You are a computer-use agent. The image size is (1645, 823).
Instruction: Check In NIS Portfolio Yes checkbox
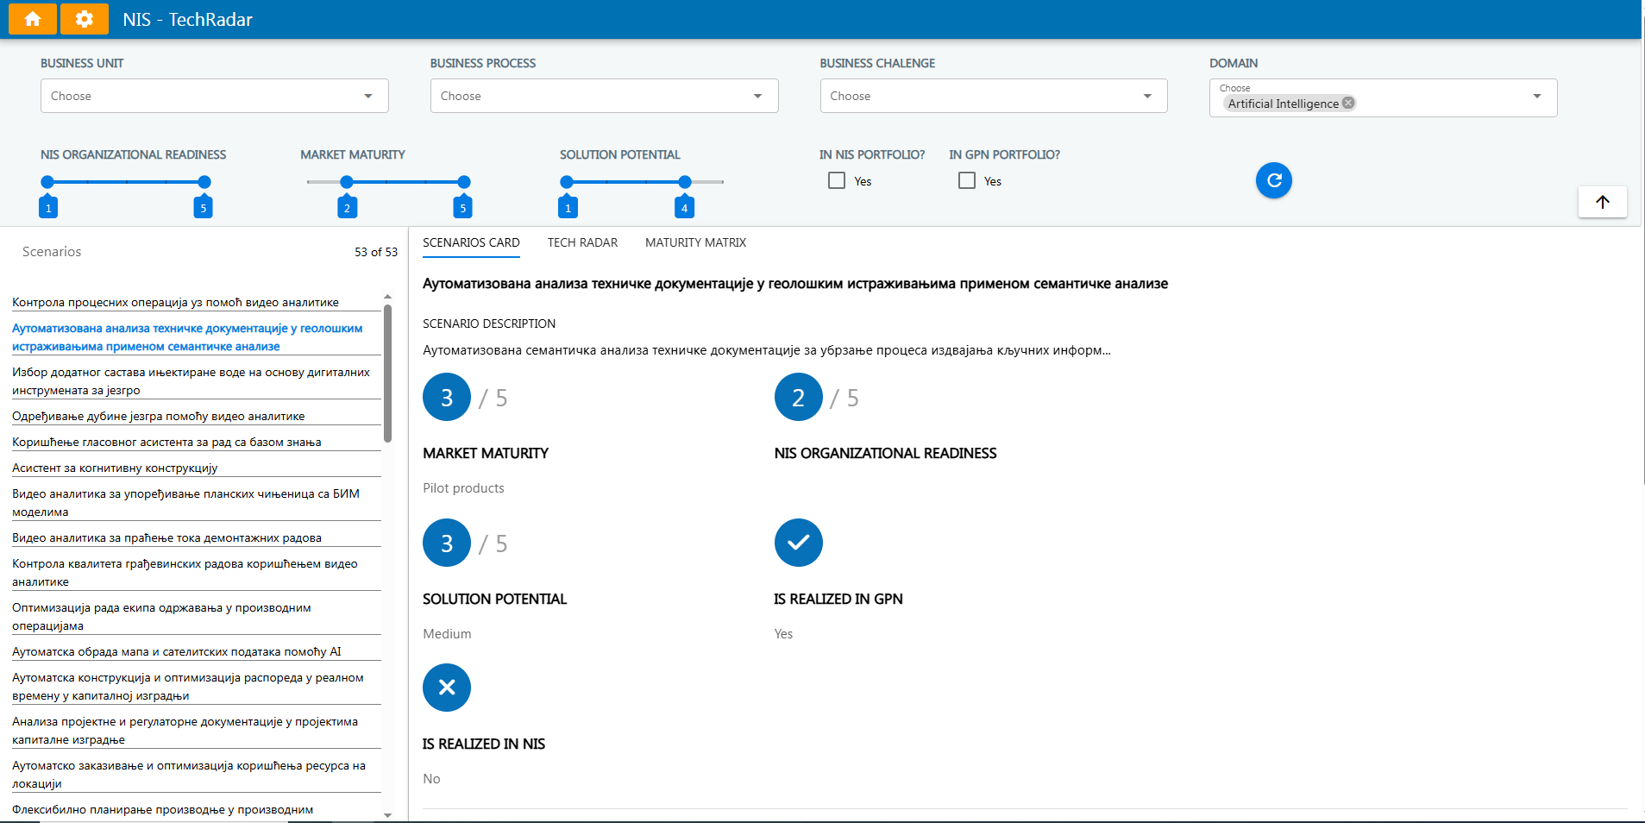[837, 180]
